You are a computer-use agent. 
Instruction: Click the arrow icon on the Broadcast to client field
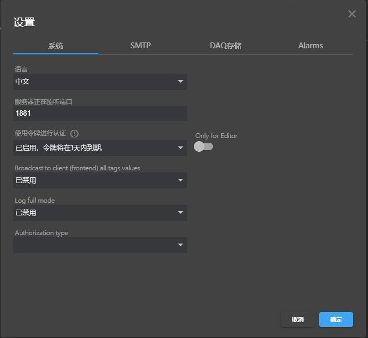[x=181, y=180]
